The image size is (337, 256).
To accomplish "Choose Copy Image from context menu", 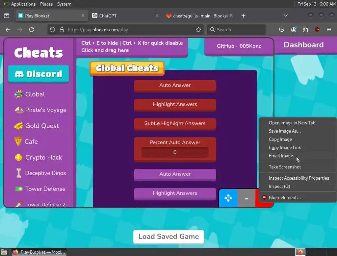I will coord(298,139).
